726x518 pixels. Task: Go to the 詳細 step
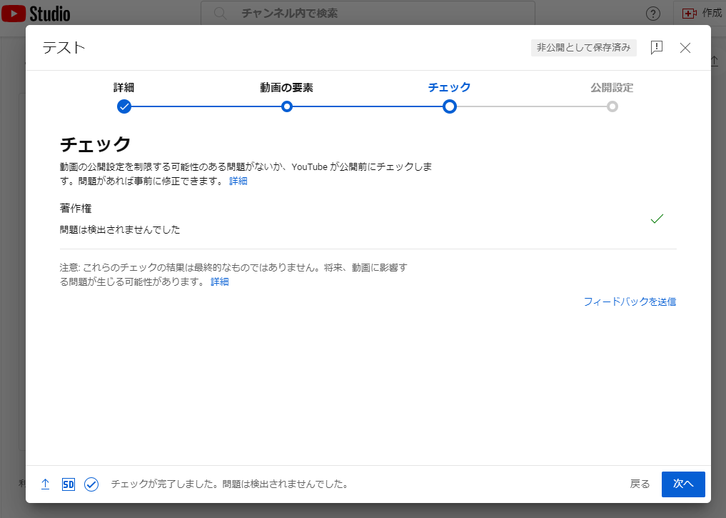pyautogui.click(x=123, y=88)
